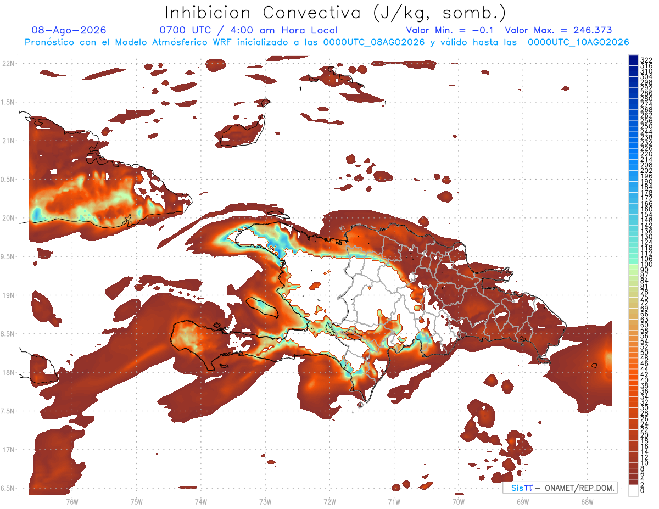Click the '69W' longitude label
The width and height of the screenshot is (659, 509).
click(x=523, y=501)
